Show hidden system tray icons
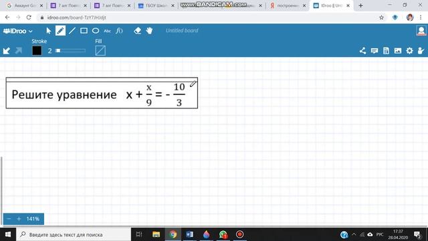 (x=354, y=234)
